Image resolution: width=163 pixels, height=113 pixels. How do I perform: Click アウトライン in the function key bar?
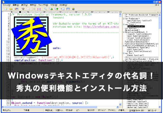pyautogui.click(x=112, y=110)
